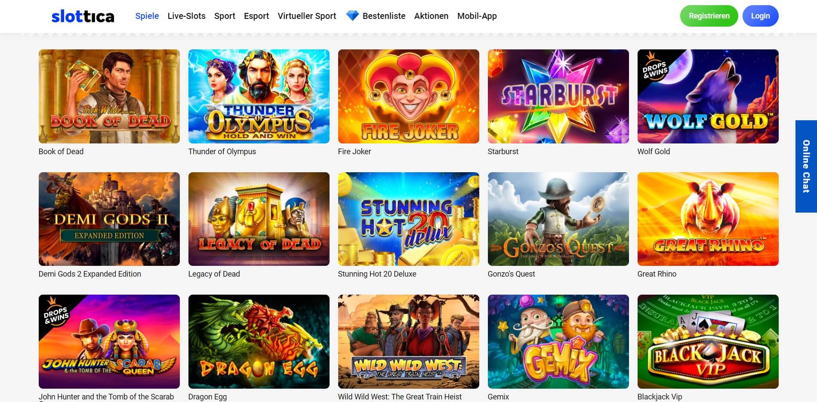Go to Live-Slots section
817x402 pixels.
tap(187, 16)
